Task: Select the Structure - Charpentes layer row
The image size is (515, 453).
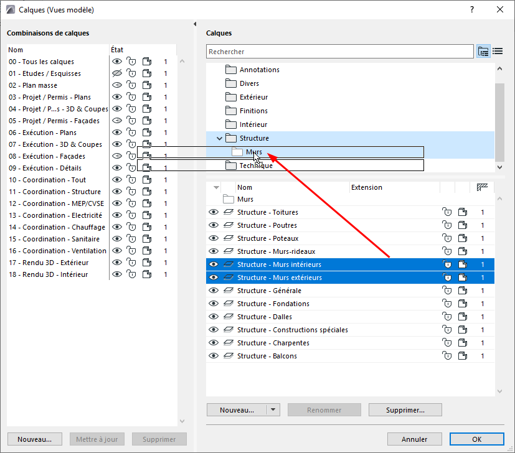Action: pyautogui.click(x=350, y=343)
